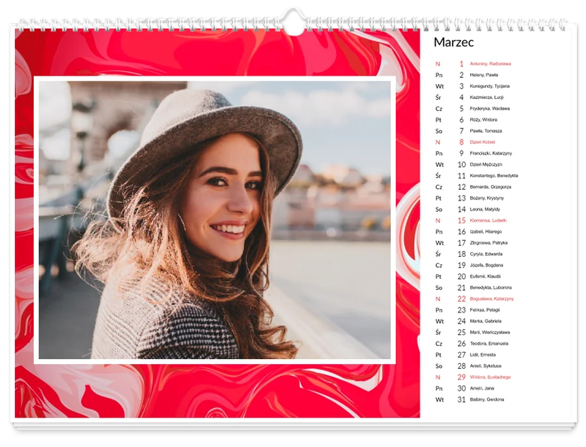Click the red Sunday date 29
The width and height of the screenshot is (586, 447).
462,377
